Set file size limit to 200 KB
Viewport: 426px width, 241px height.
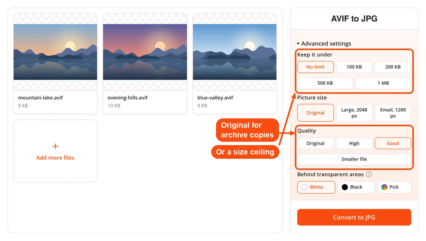393,67
